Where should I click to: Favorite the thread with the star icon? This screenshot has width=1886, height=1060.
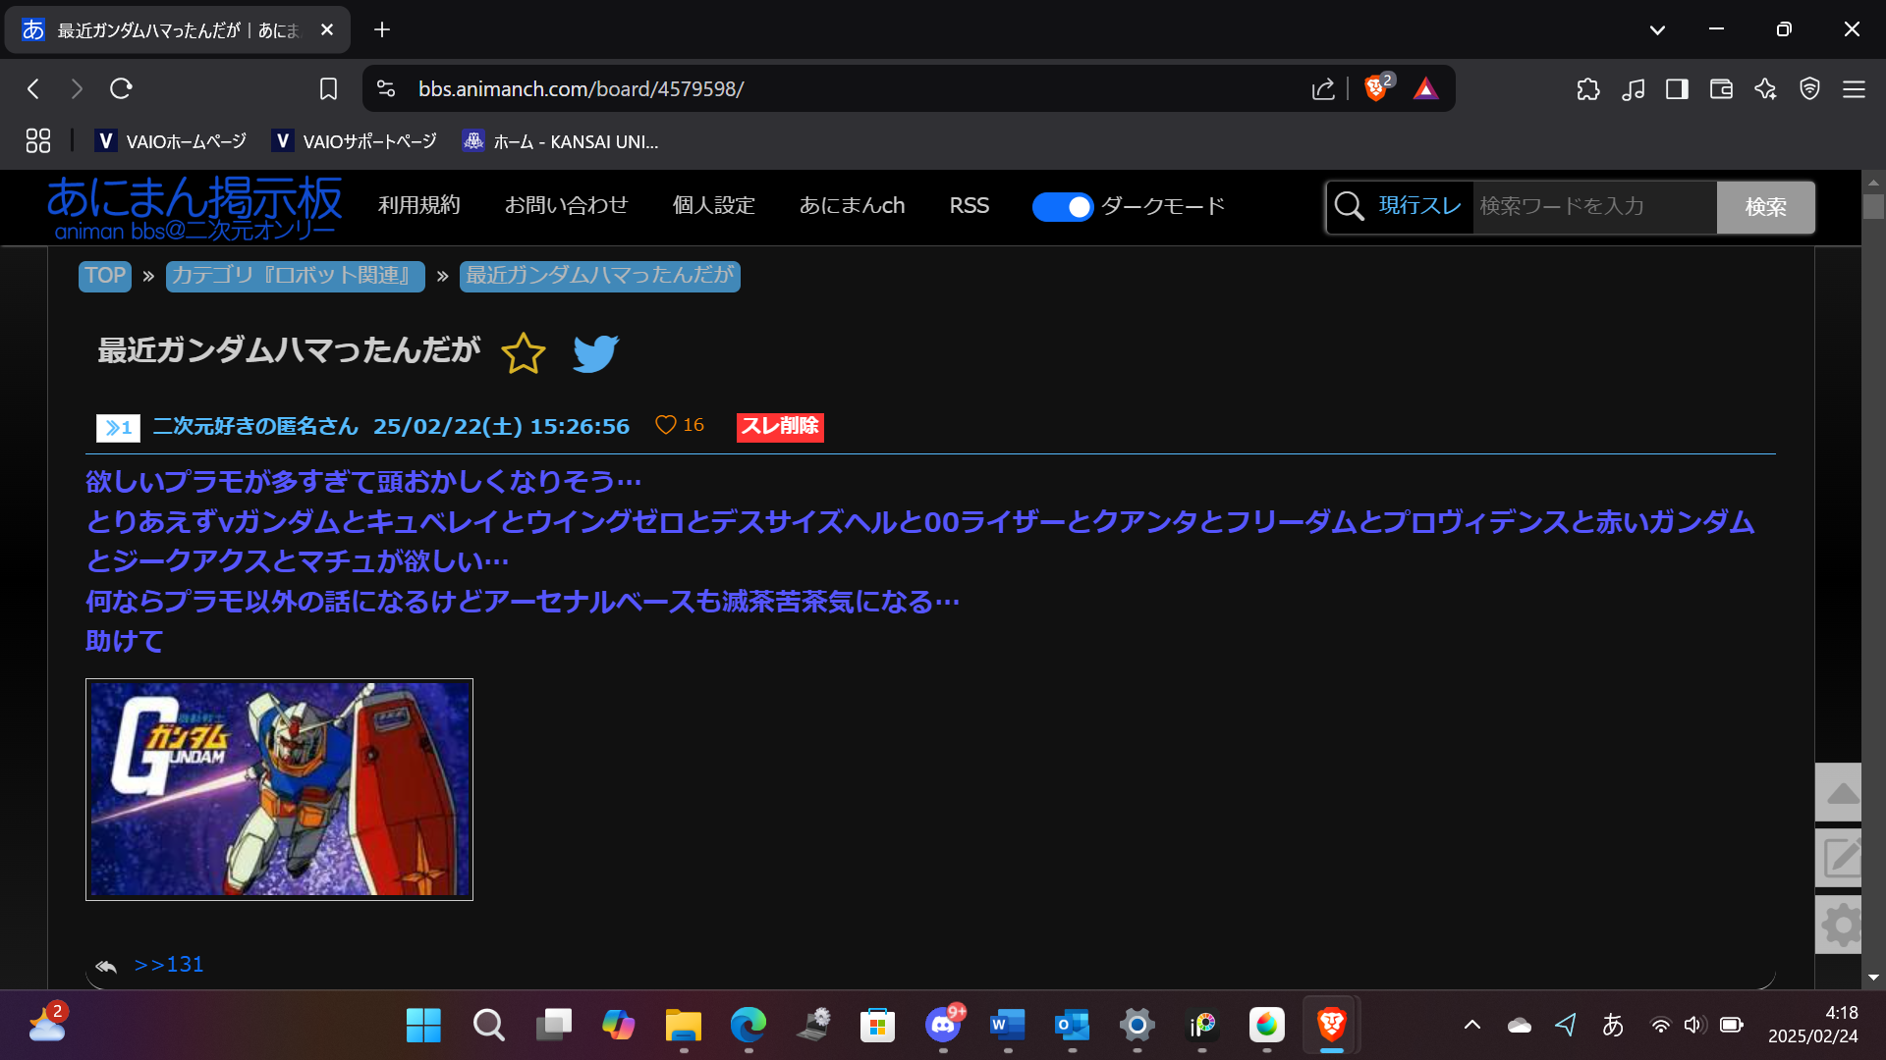coord(523,353)
